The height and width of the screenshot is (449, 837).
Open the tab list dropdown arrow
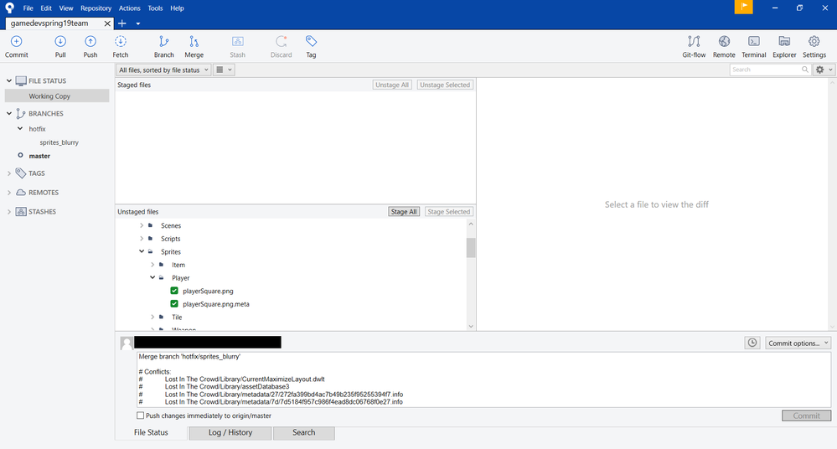click(137, 23)
